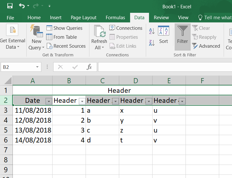Select cell with date 12/08/2018
The width and height of the screenshot is (232, 178).
[x=33, y=120]
